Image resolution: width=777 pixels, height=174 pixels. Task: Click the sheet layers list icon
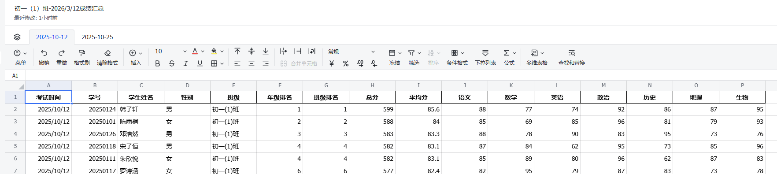(17, 37)
